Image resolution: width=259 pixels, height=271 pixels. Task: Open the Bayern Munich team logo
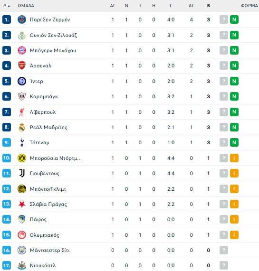point(22,50)
